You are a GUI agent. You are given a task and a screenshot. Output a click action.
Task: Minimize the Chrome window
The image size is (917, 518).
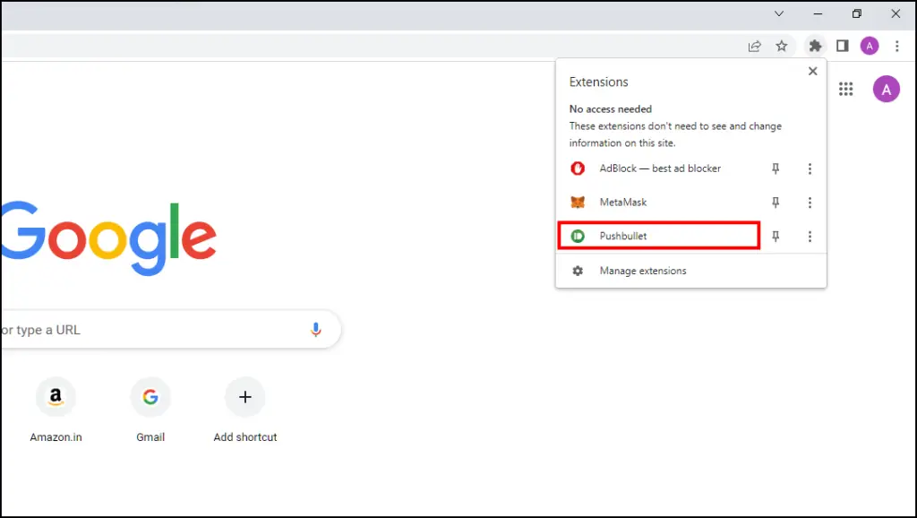[818, 13]
